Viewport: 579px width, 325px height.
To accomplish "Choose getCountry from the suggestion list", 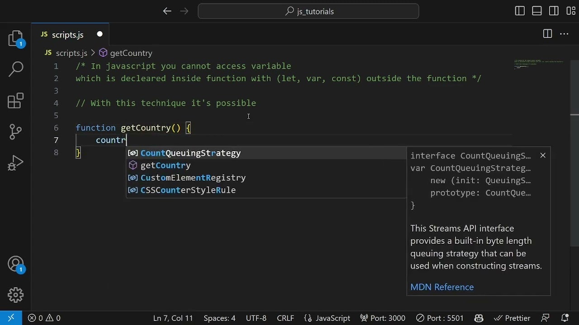I will pos(166,166).
